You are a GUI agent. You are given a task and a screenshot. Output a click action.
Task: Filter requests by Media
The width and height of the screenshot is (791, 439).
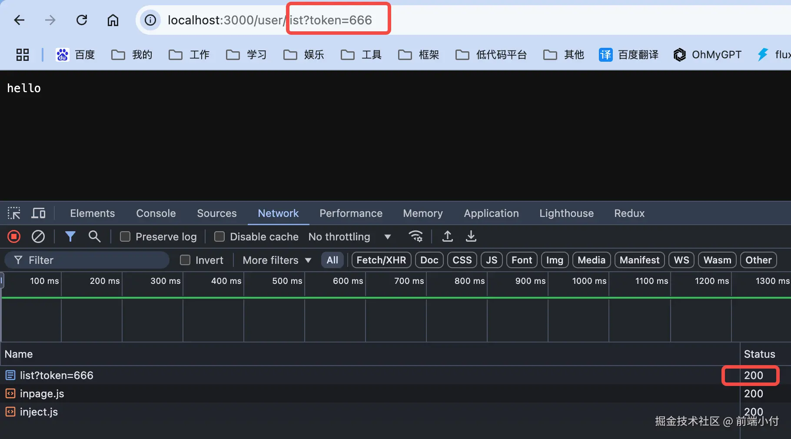tap(592, 260)
